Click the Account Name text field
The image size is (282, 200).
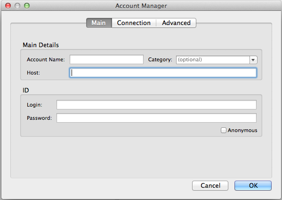tap(106, 59)
